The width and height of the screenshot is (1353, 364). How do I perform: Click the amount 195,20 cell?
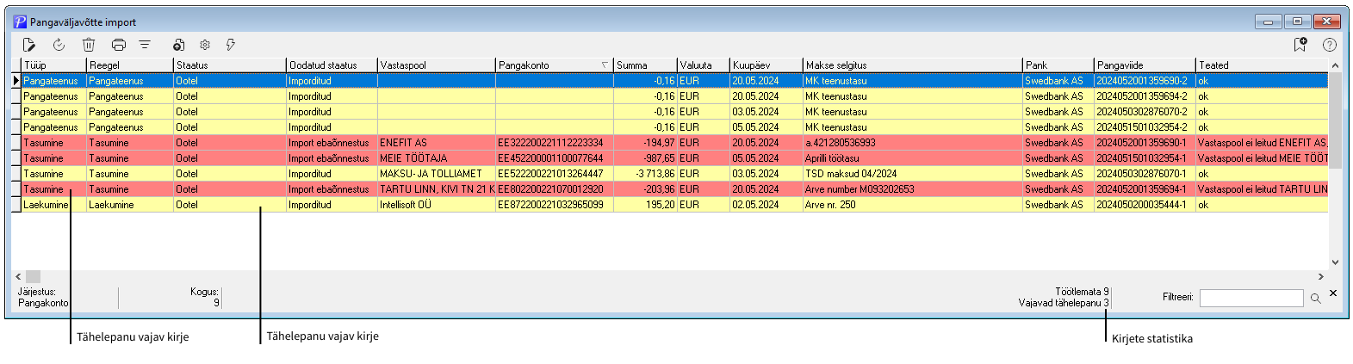point(645,205)
